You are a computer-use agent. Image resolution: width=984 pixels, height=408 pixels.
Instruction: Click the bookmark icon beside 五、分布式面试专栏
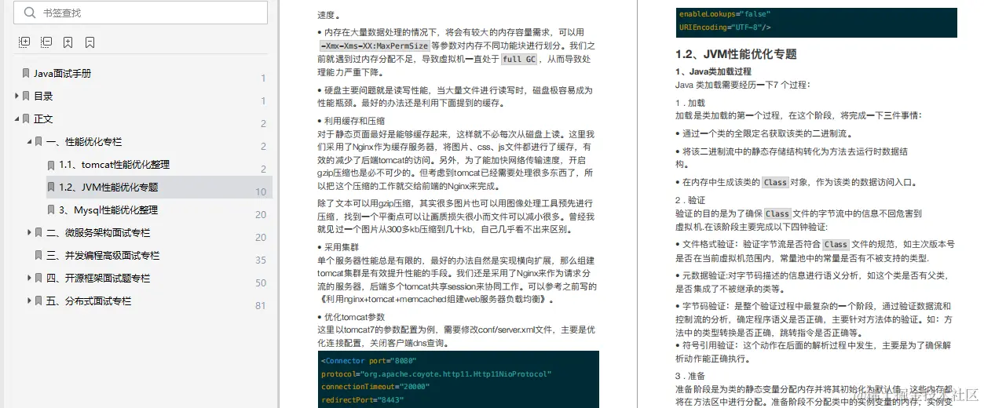[x=38, y=301]
